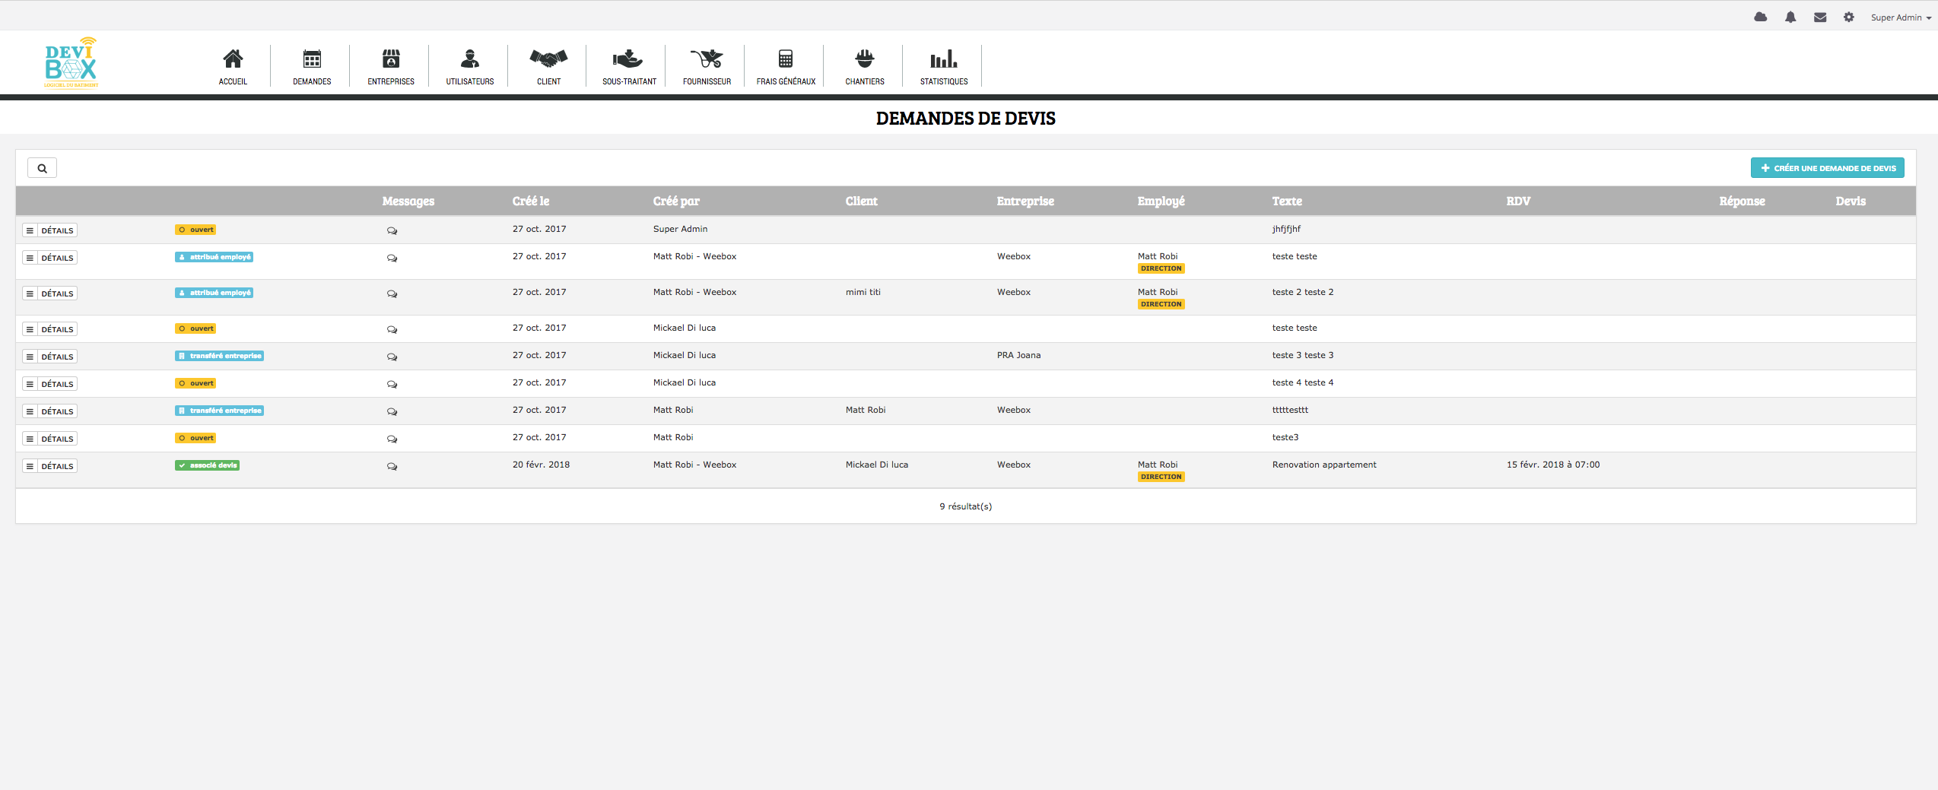Open messages icon for teste 3 teste 3 row
The width and height of the screenshot is (1938, 790).
(x=392, y=357)
